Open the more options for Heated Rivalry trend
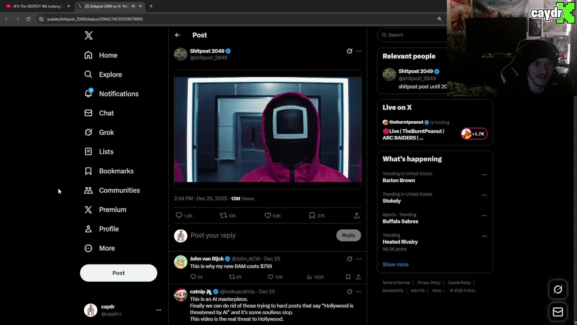 (x=484, y=236)
